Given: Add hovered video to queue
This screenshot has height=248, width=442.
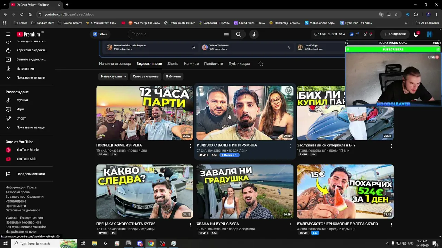Looking at the screenshot, I should pyautogui.click(x=288, y=99).
